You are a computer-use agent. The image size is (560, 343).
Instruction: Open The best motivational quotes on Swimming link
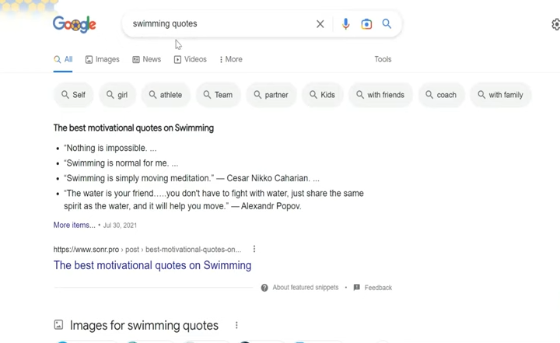[152, 265]
